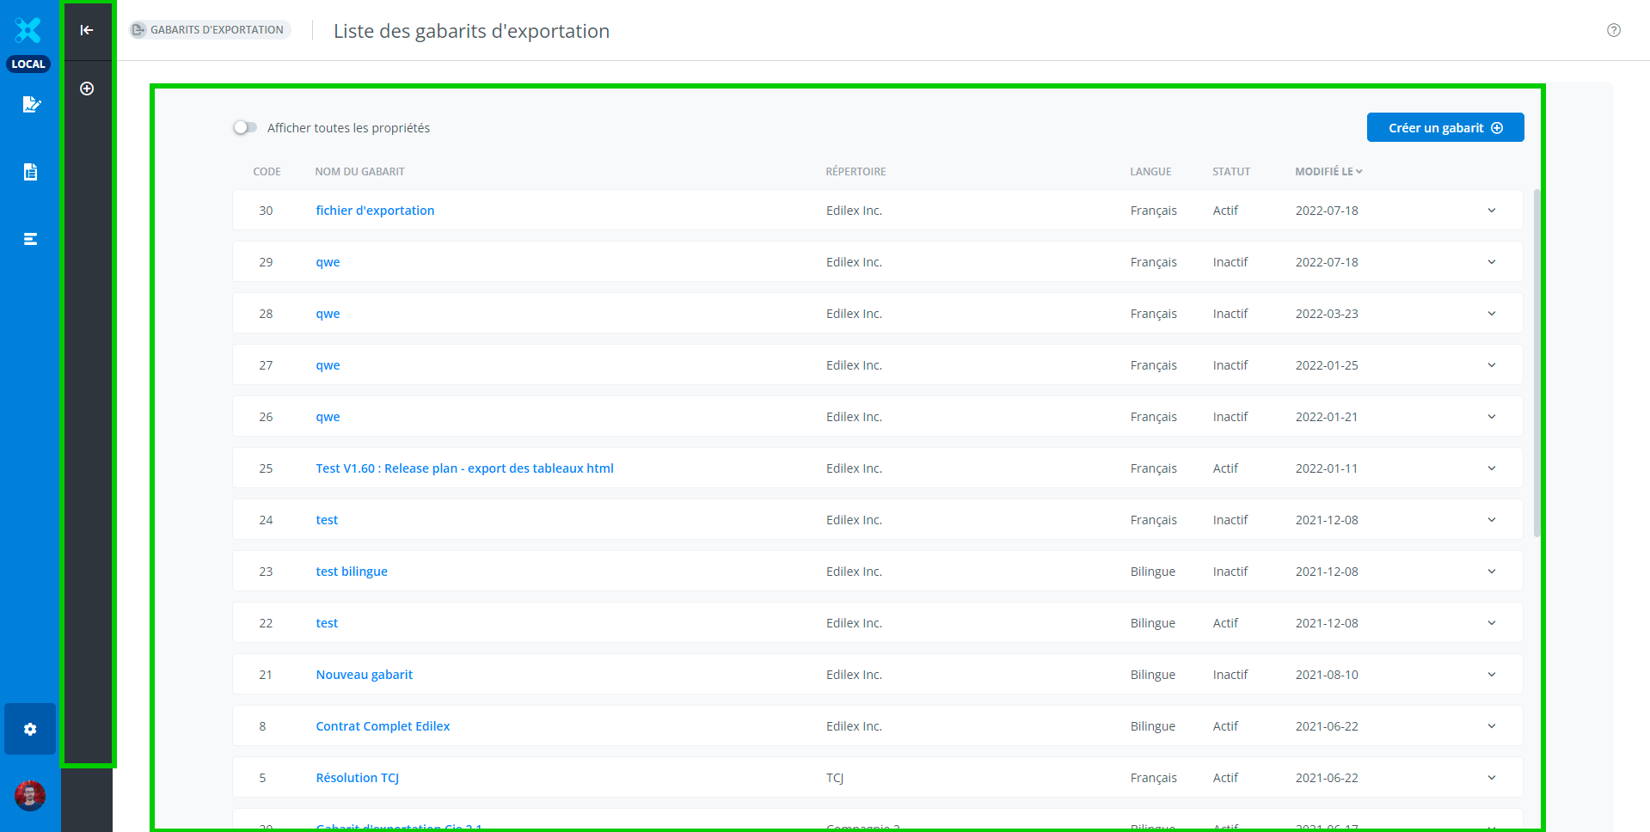Click the plus circle icon in the dark panel
Image resolution: width=1650 pixels, height=832 pixels.
click(x=87, y=89)
